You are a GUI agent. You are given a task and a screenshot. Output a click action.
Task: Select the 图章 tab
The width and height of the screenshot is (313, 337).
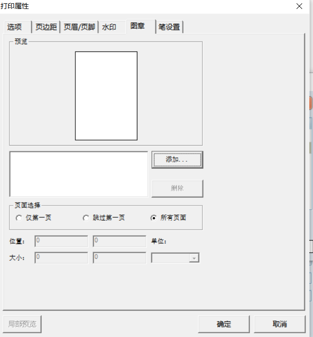click(x=141, y=26)
